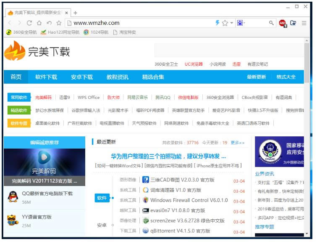Open the ABP ad blocker extension
This screenshot has height=242, width=317.
[x=283, y=23]
